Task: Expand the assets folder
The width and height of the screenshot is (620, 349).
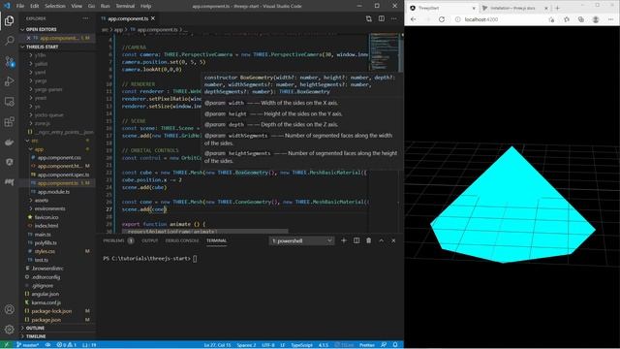Action: point(42,201)
